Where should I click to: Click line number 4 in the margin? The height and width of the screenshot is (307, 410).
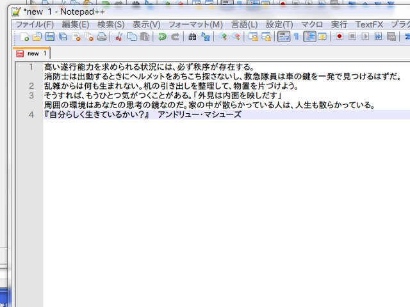[x=31, y=114]
